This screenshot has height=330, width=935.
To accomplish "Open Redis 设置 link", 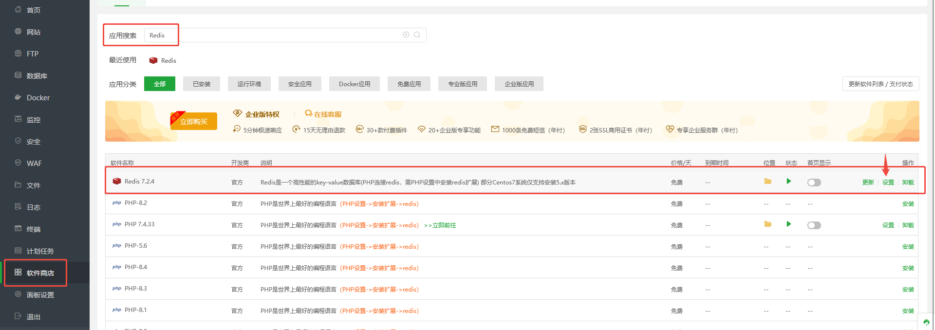I will (x=888, y=183).
